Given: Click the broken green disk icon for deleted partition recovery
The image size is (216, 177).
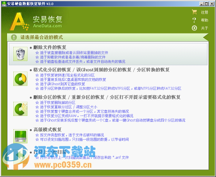Looking at the screenshot, I should (20, 109).
